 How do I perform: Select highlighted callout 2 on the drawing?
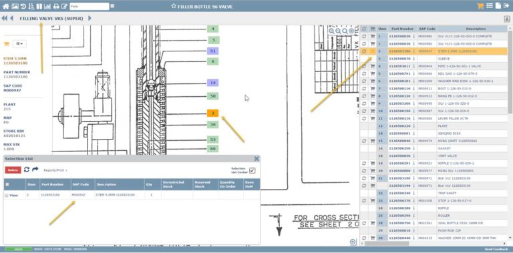point(212,113)
